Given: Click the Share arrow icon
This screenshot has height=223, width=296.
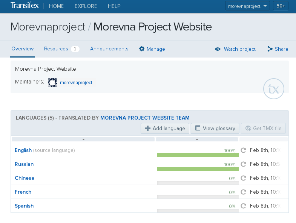Looking at the screenshot, I should point(270,49).
